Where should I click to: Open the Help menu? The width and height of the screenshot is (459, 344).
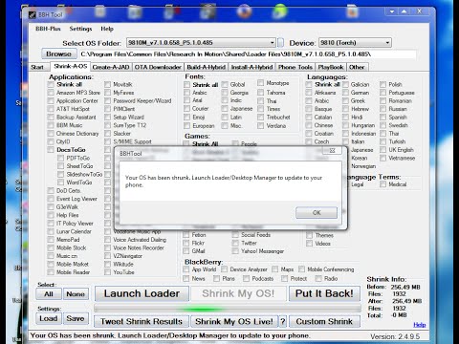pyautogui.click(x=107, y=29)
